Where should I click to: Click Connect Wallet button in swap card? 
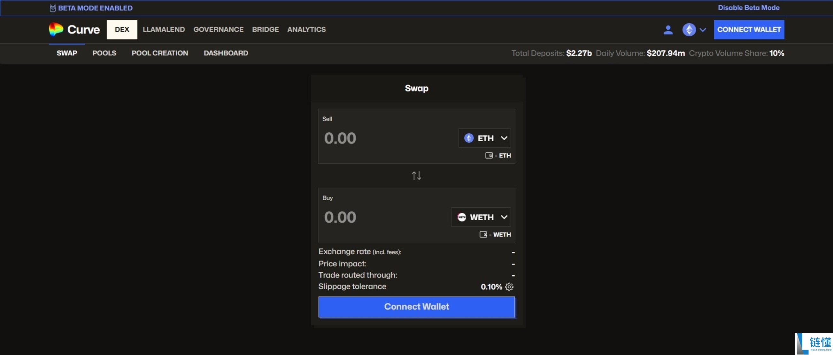tap(417, 307)
